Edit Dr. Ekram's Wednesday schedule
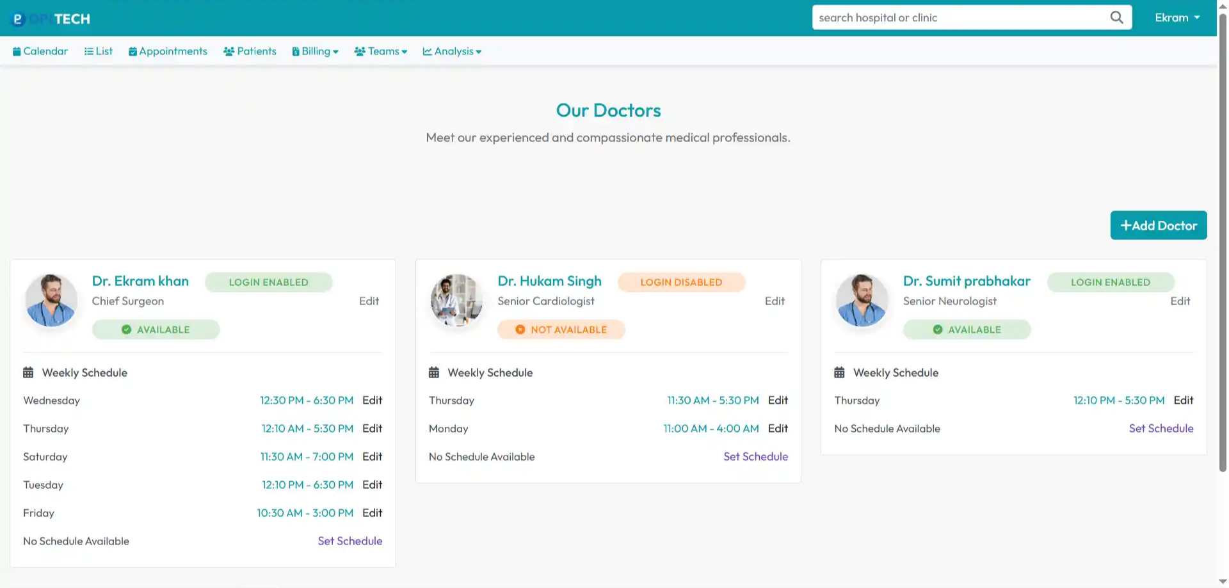1229x588 pixels. 372,400
